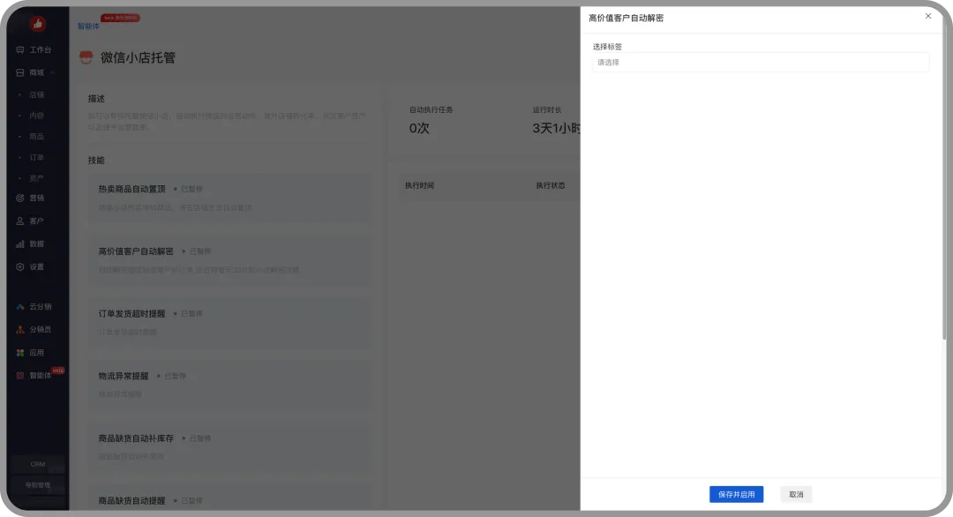Click the red thumbs-up logo at top
Viewport: 953px width, 517px height.
(x=38, y=24)
